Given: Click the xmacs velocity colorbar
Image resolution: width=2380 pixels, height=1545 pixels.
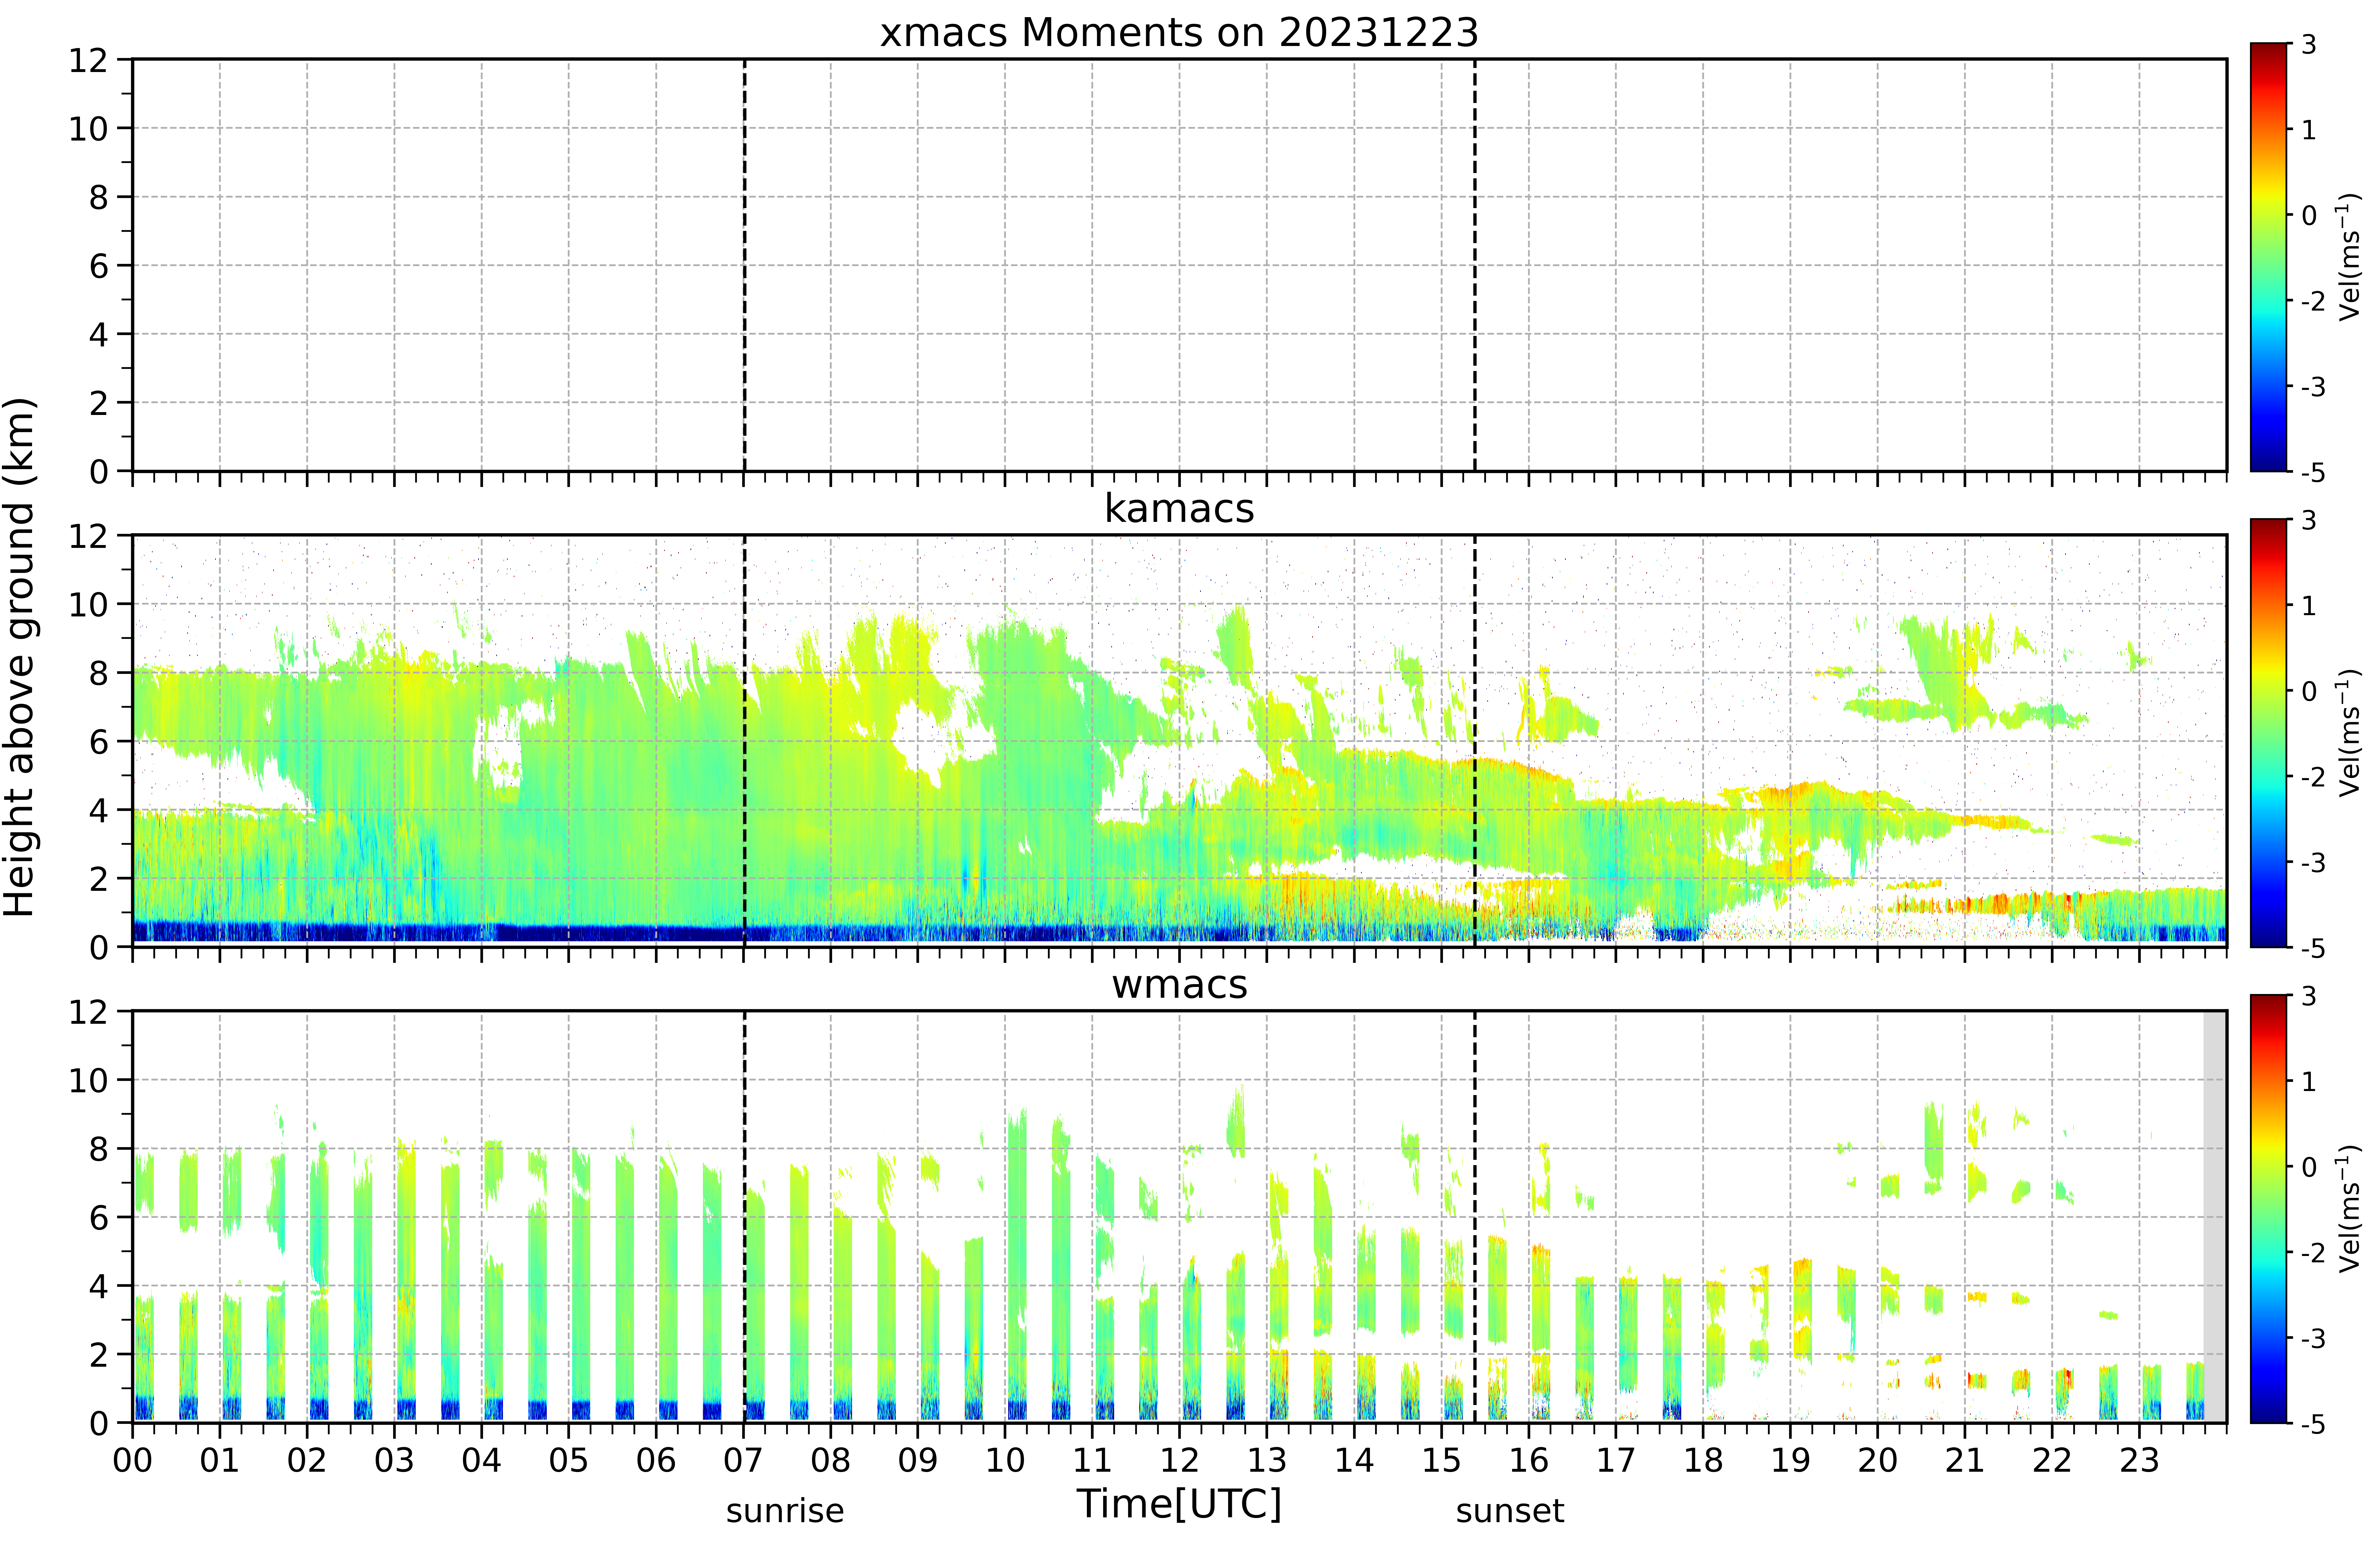Looking at the screenshot, I should click(2269, 257).
